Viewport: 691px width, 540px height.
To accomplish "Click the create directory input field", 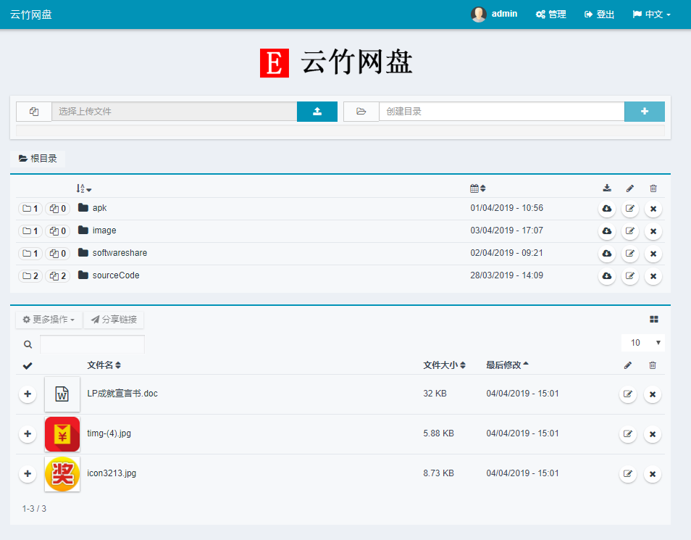I will tap(500, 111).
